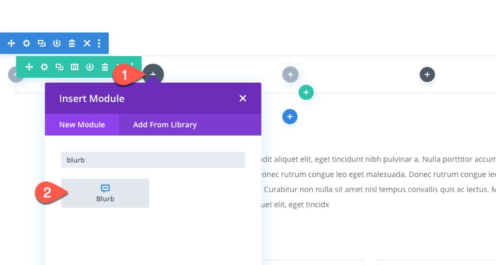This screenshot has width=496, height=265.
Task: Click the blue add section plus button
Action: pos(290,116)
